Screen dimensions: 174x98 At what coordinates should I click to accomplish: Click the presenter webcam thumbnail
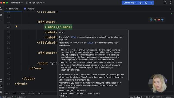coord(158,83)
